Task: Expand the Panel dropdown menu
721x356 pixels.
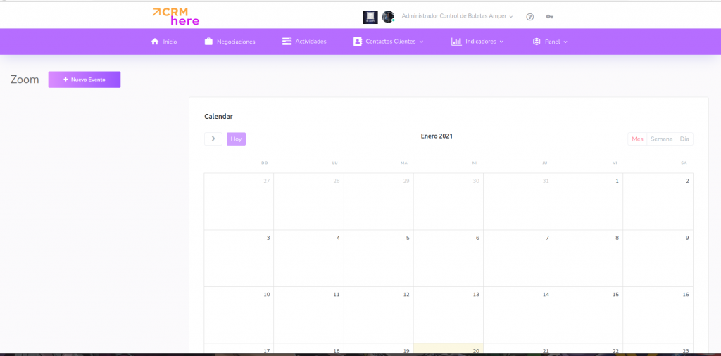Action: 550,42
